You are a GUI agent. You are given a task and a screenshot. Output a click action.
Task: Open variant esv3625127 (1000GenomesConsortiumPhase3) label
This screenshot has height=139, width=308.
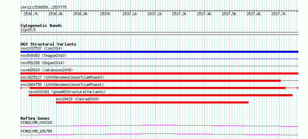[x=62, y=77]
